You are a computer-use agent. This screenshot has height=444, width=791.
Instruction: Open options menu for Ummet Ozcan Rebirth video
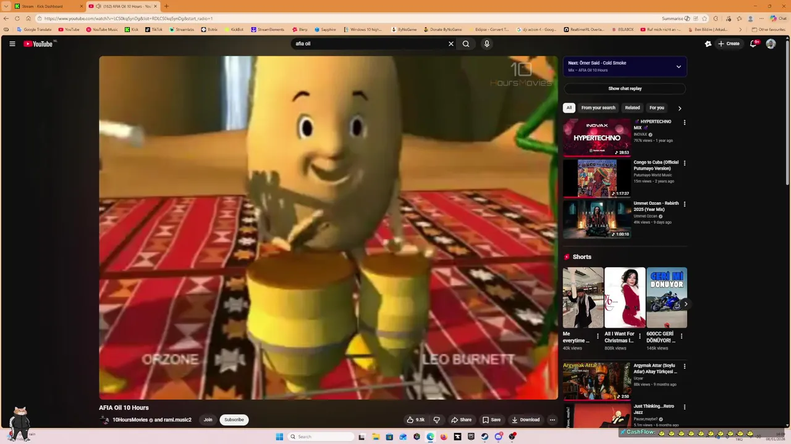tap(684, 204)
